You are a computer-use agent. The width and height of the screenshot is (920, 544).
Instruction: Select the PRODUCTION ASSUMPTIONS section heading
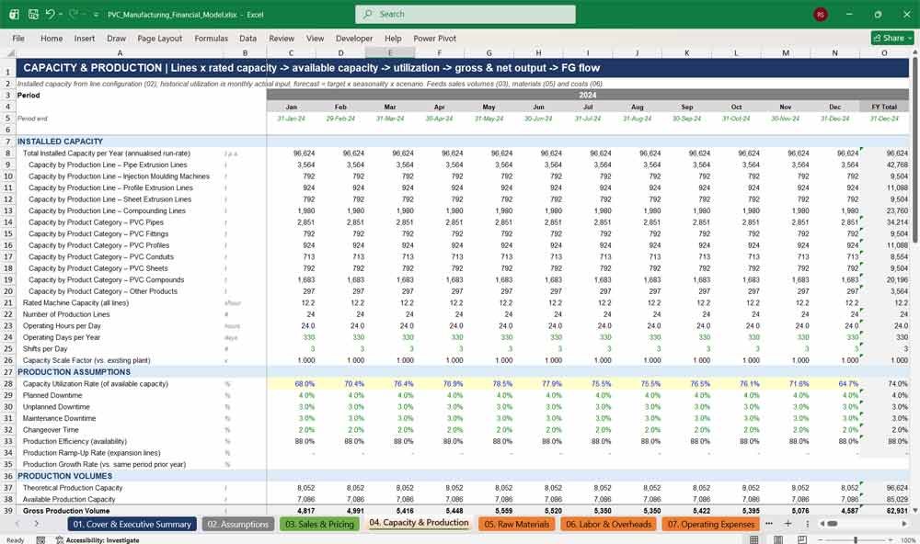74,372
